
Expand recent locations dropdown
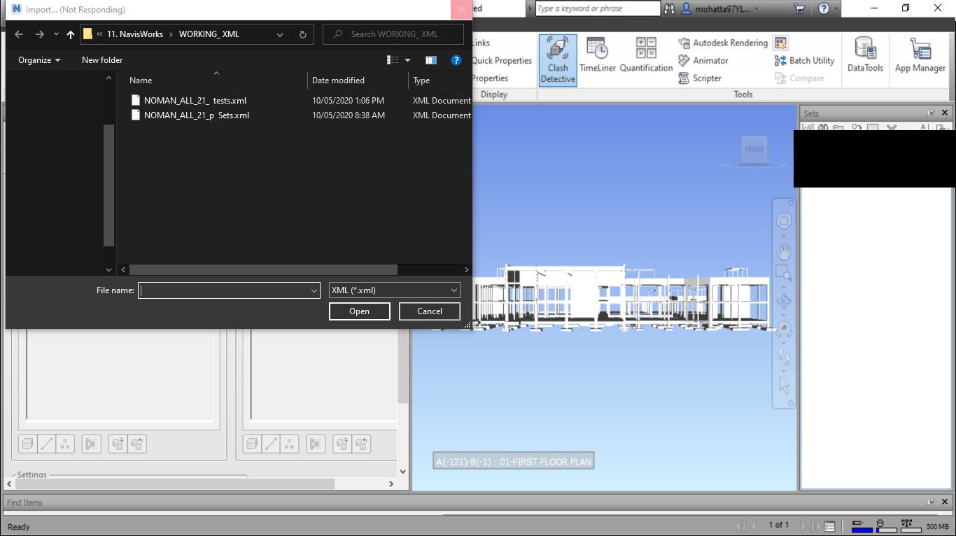[x=56, y=34]
